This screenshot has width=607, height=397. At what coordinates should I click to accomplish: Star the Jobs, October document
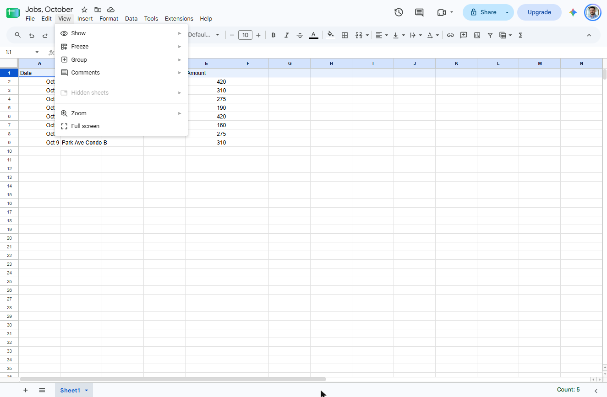tap(84, 10)
